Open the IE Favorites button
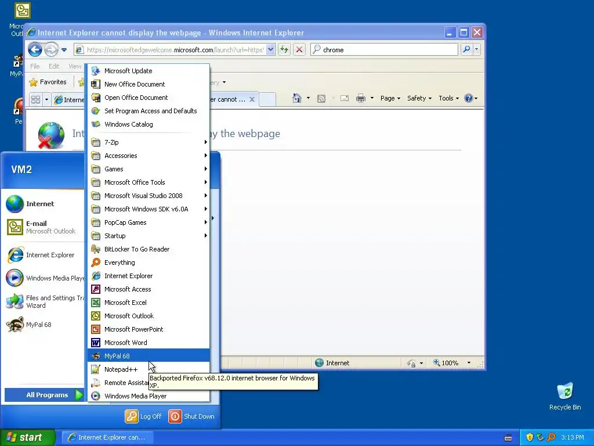This screenshot has height=446, width=594. click(x=48, y=82)
